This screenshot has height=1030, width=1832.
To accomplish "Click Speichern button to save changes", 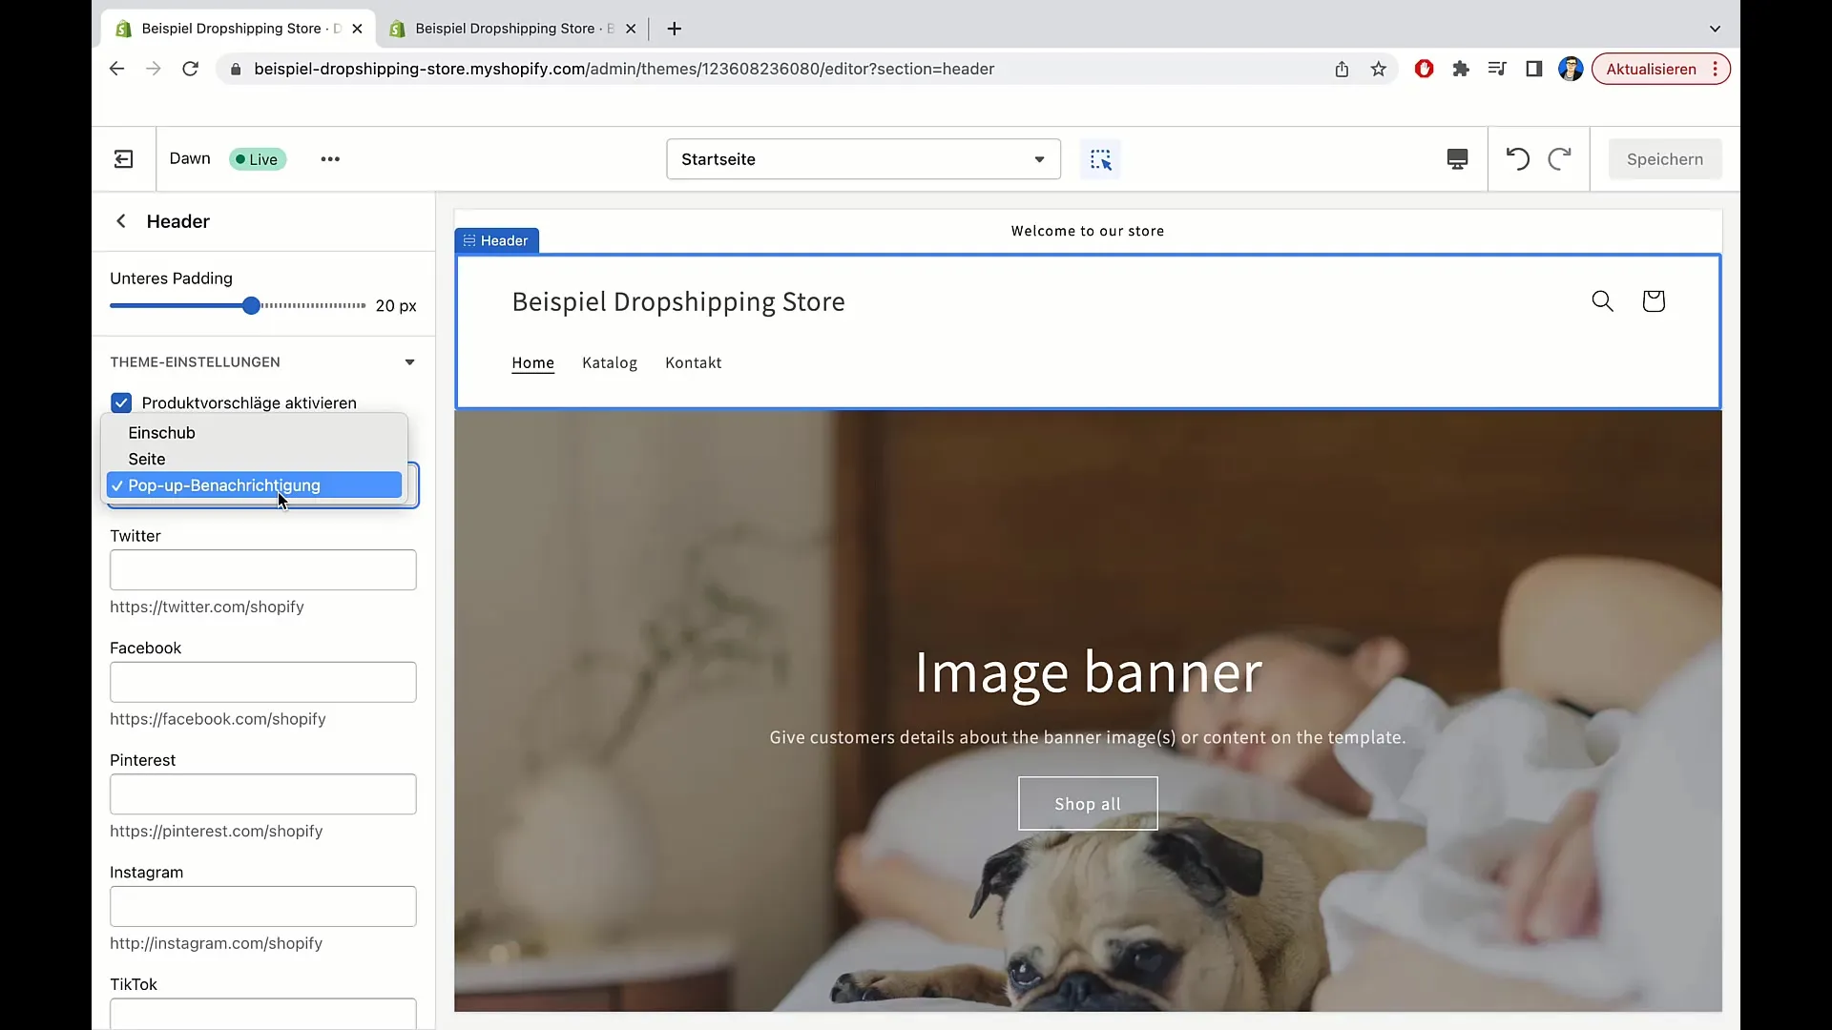I will 1665,158.
